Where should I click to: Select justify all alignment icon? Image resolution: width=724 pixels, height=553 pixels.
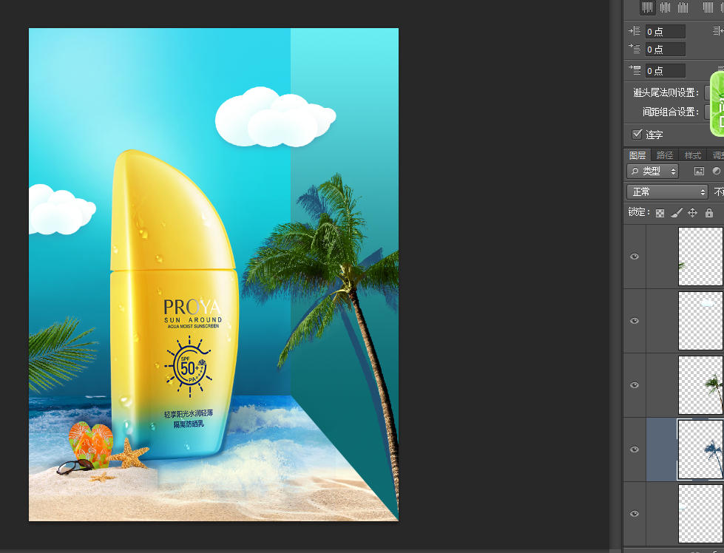(708, 7)
